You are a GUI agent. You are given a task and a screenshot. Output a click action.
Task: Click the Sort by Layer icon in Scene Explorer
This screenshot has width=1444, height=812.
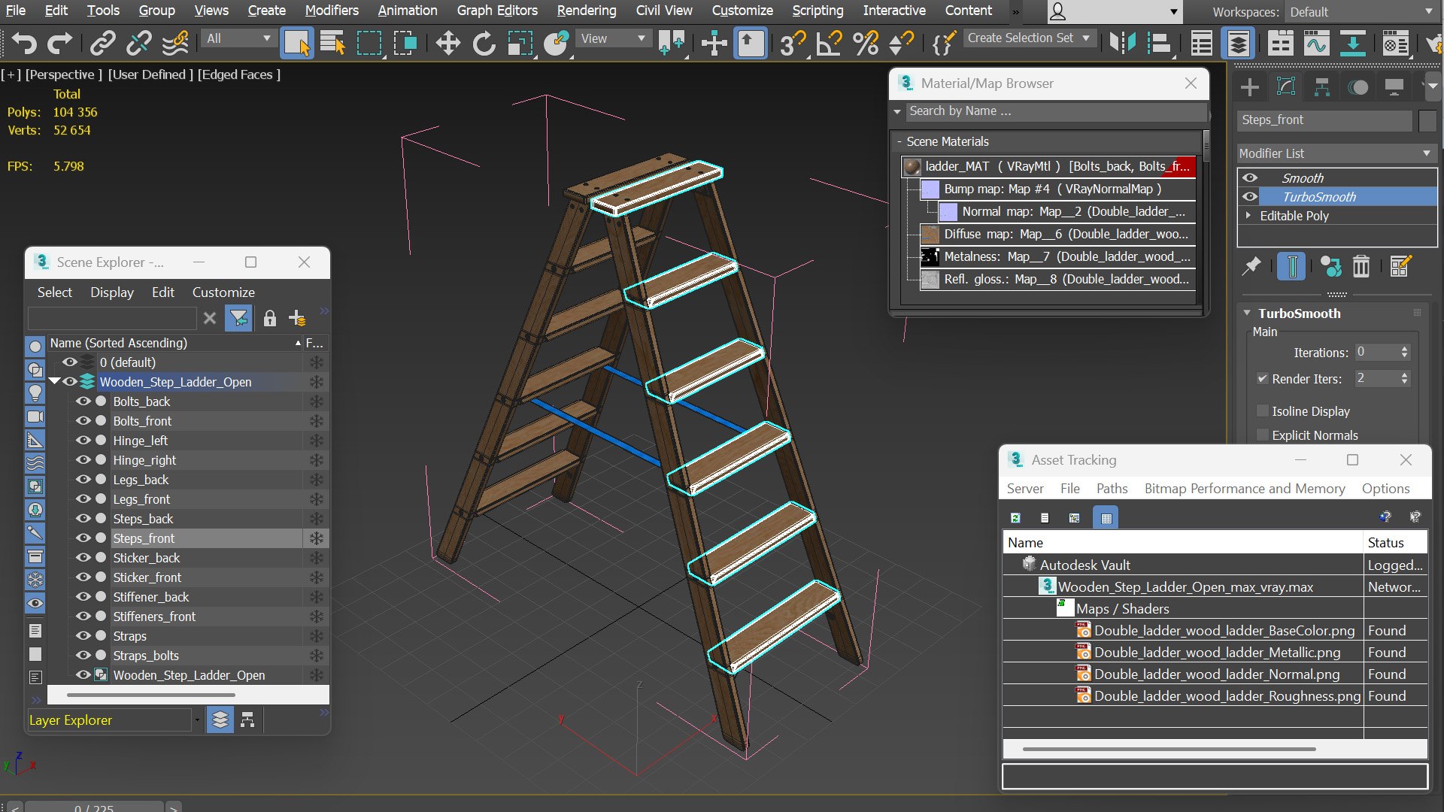click(x=220, y=720)
